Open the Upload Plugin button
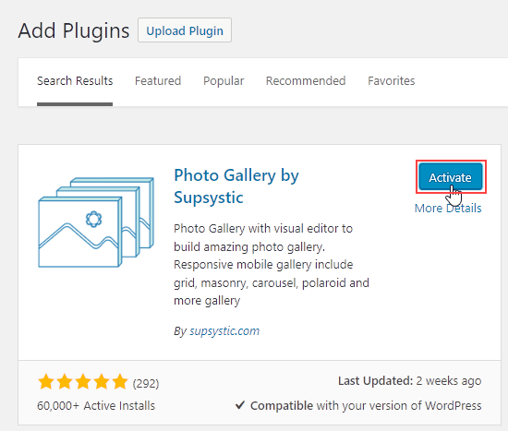The height and width of the screenshot is (431, 508). [185, 30]
